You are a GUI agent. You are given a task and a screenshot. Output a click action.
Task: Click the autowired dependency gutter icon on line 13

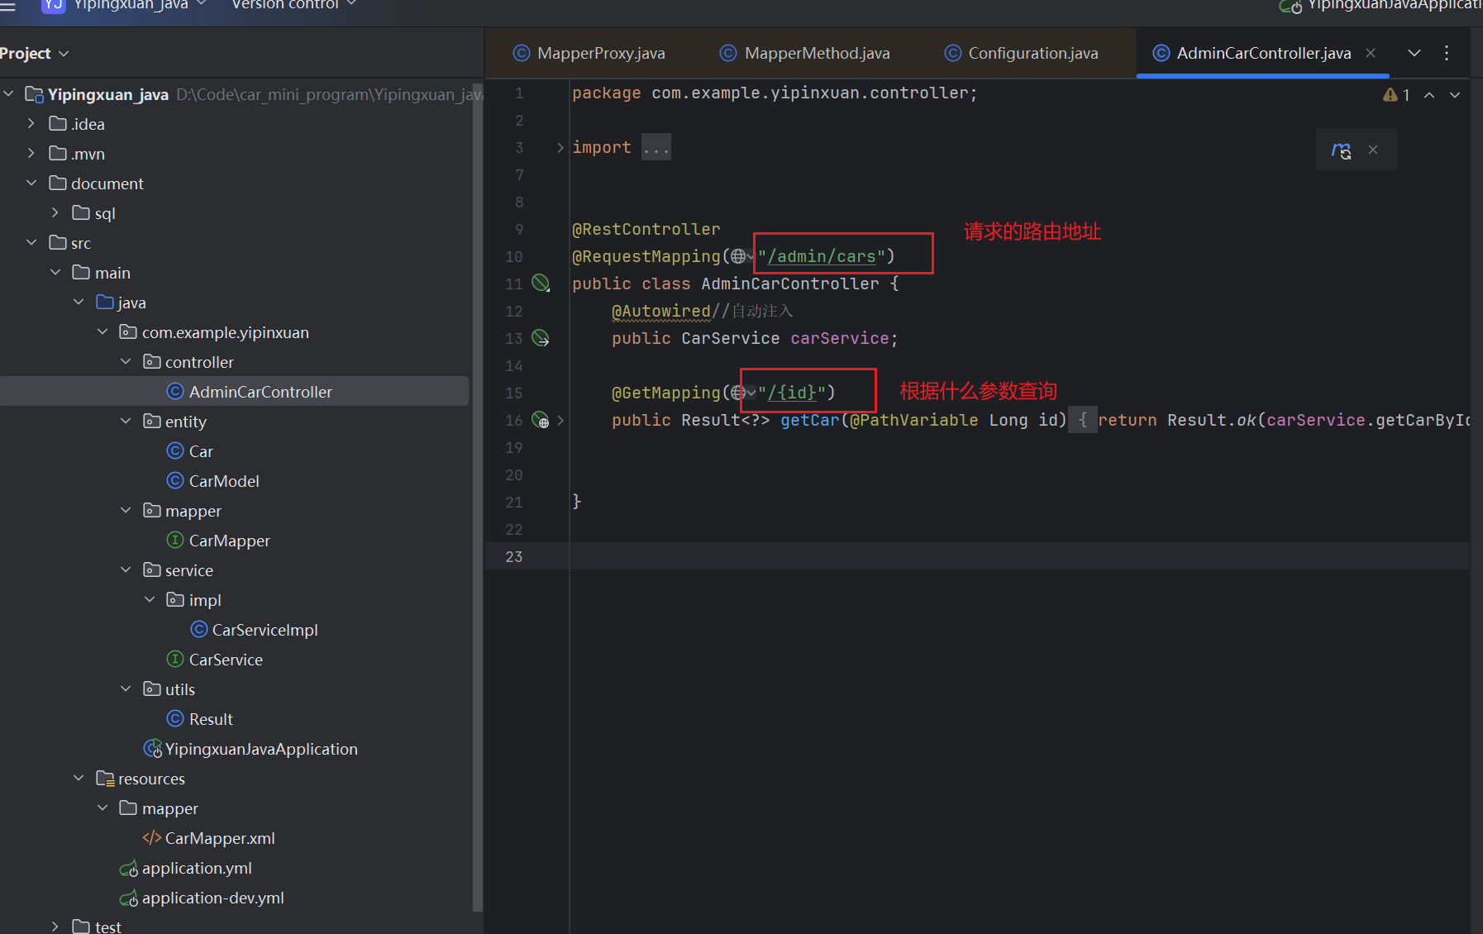point(541,338)
